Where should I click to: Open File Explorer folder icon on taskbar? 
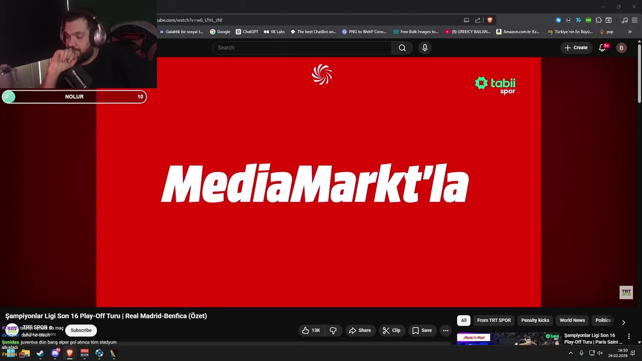(x=25, y=353)
